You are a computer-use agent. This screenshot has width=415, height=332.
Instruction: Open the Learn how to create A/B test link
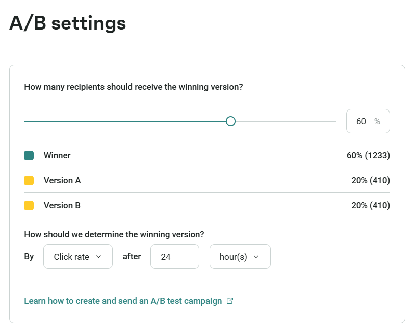click(x=123, y=301)
